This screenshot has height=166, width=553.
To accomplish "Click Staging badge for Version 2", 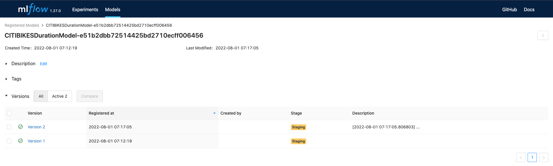I will (298, 127).
